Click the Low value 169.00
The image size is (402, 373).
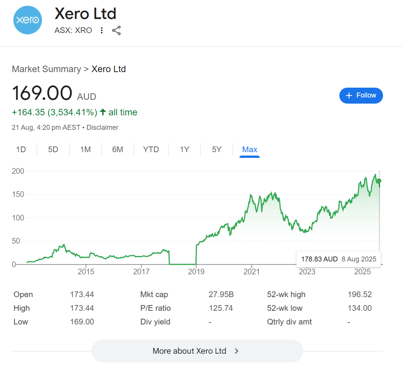click(x=82, y=322)
